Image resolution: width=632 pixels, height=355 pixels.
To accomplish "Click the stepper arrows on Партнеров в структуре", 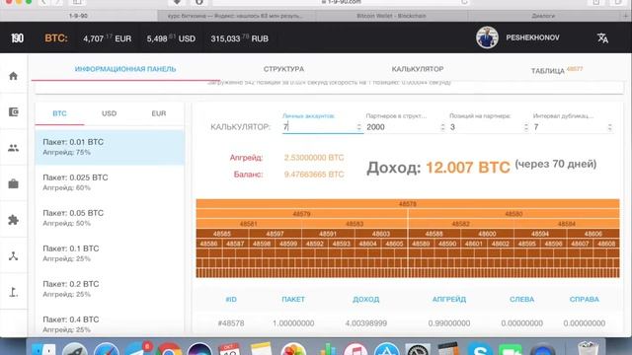I will click(442, 127).
